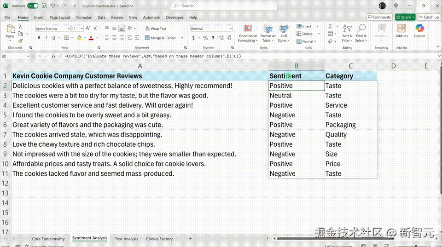Increase font size with larger A icon

(87, 29)
